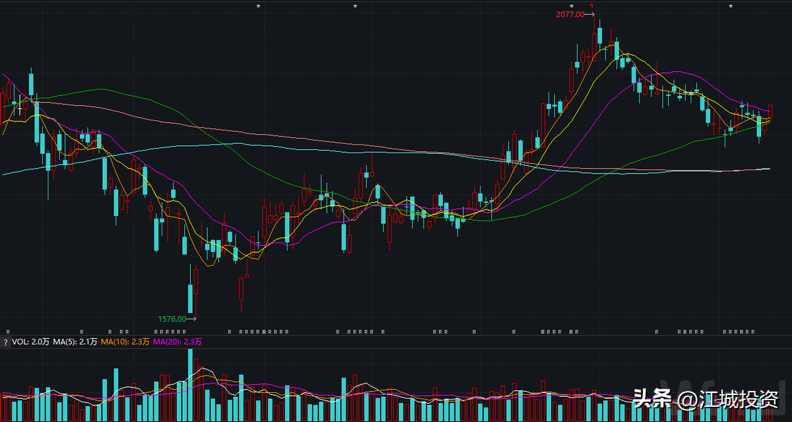Screen dimensions: 792x422
Task: Select the rightmost star marker at chart top
Action: 731,6
